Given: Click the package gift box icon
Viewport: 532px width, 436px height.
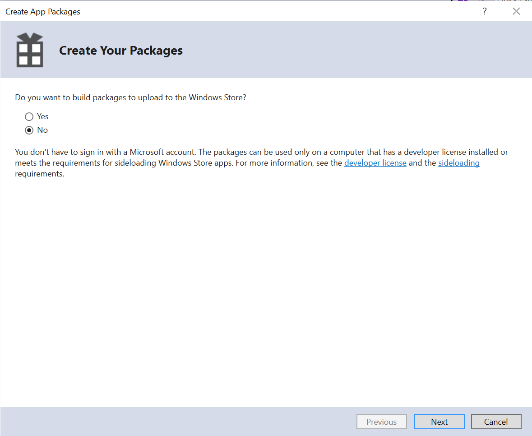Looking at the screenshot, I should [30, 50].
